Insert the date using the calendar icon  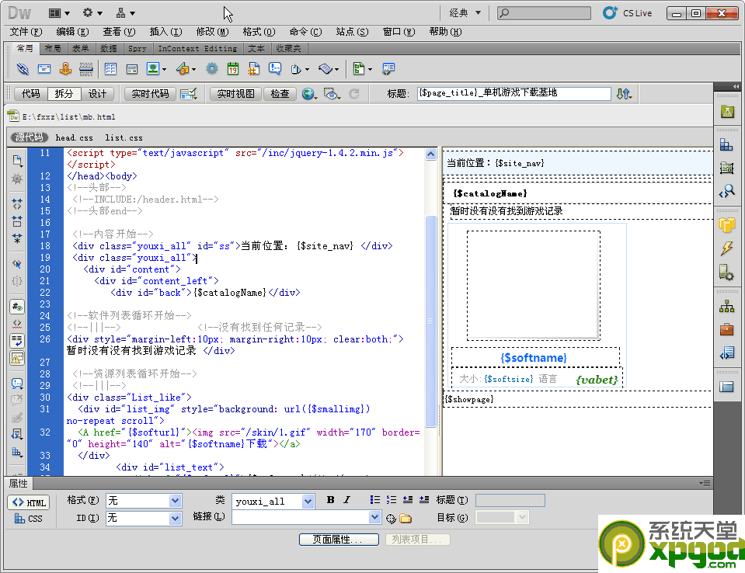[x=232, y=68]
